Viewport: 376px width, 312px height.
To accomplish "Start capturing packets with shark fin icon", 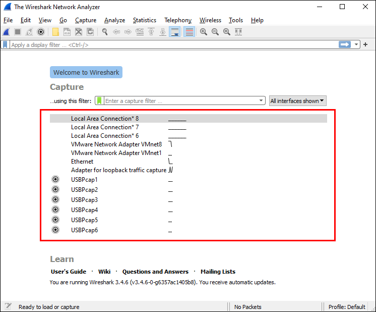I will 6,32.
